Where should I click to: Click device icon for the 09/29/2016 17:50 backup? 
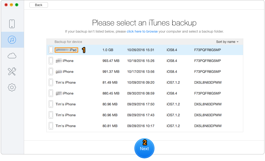[51, 104]
